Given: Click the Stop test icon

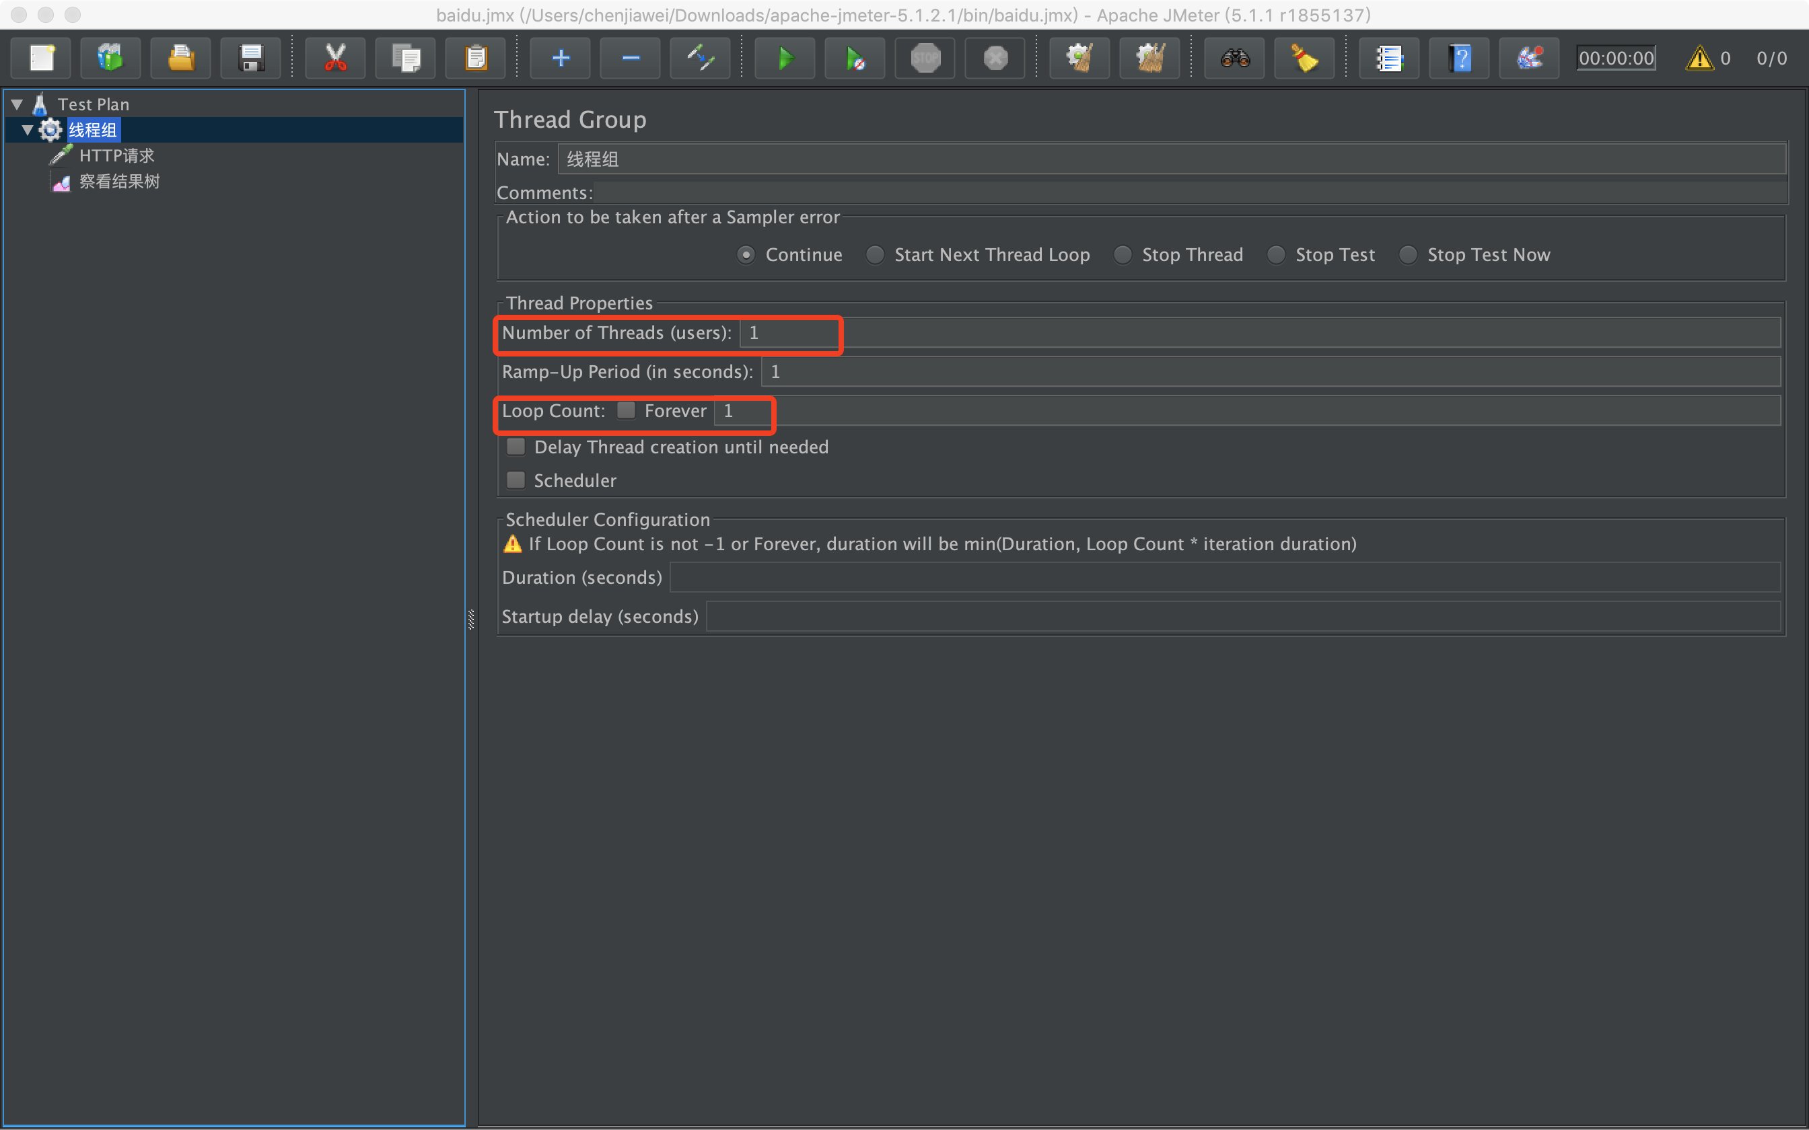Looking at the screenshot, I should tap(925, 59).
